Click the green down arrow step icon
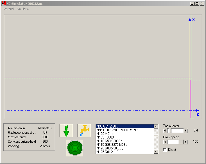This screenshot has height=164, width=206. point(66,131)
